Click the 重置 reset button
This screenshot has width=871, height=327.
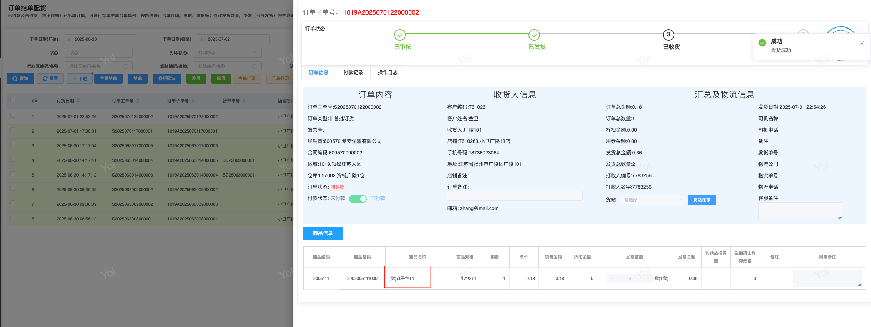(50, 78)
